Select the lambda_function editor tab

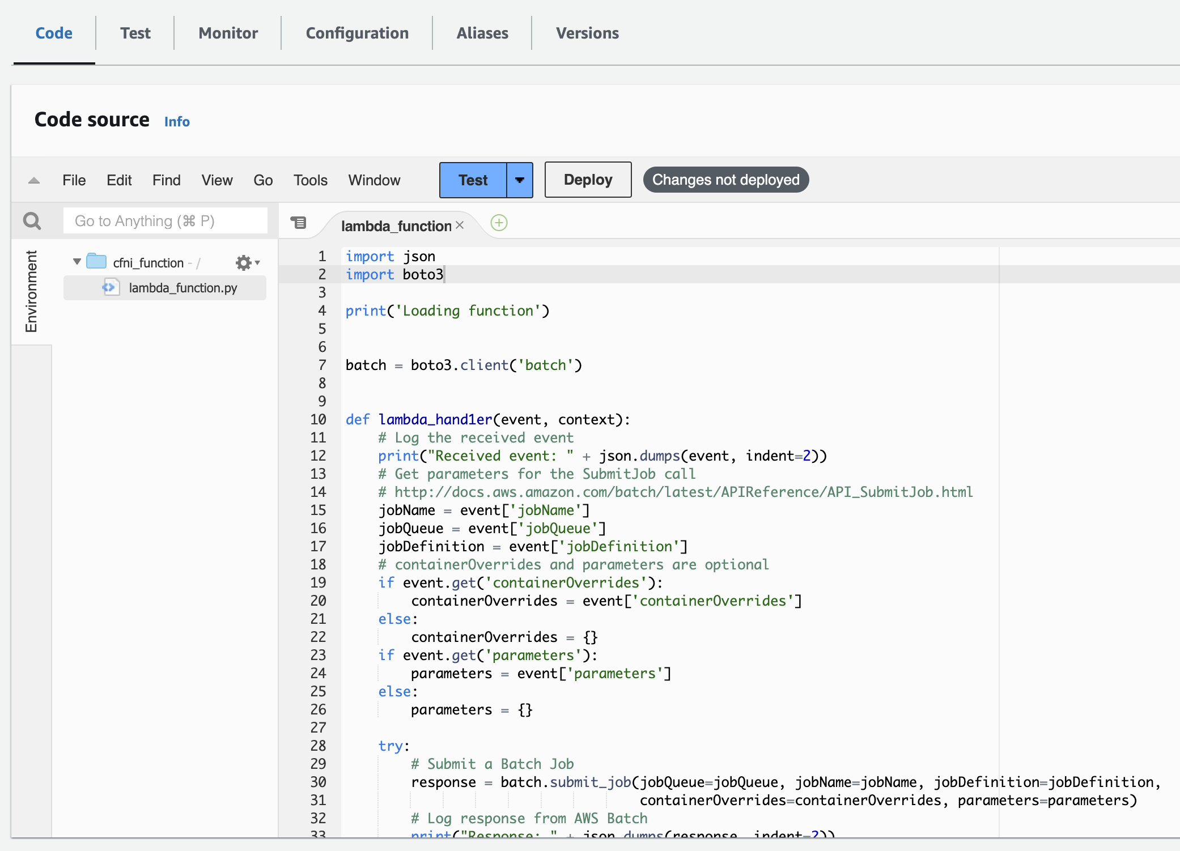[396, 226]
